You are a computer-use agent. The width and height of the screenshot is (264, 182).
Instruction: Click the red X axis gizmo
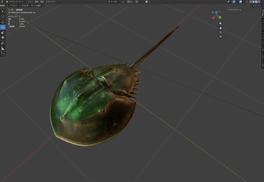pyautogui.click(x=213, y=18)
